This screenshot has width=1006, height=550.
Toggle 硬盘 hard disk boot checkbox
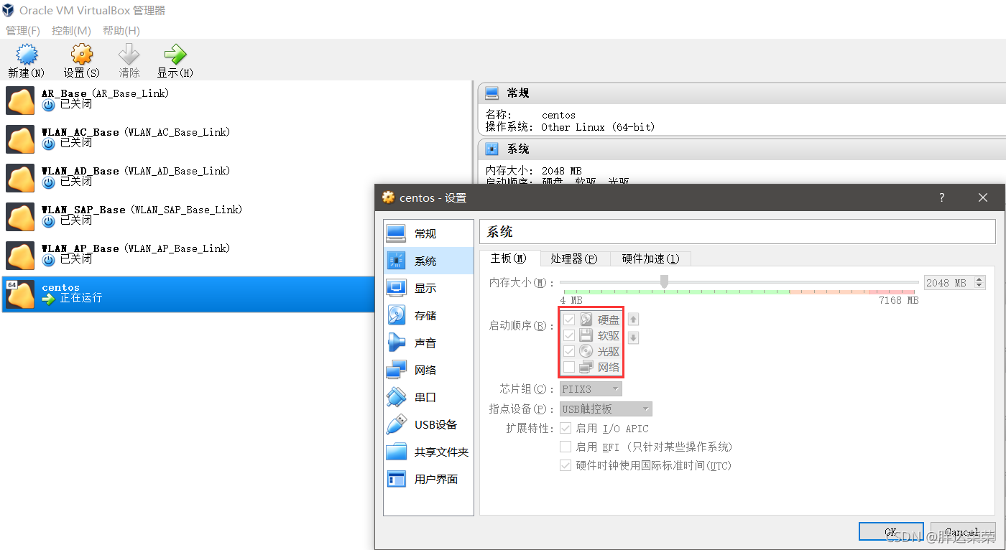tap(569, 320)
